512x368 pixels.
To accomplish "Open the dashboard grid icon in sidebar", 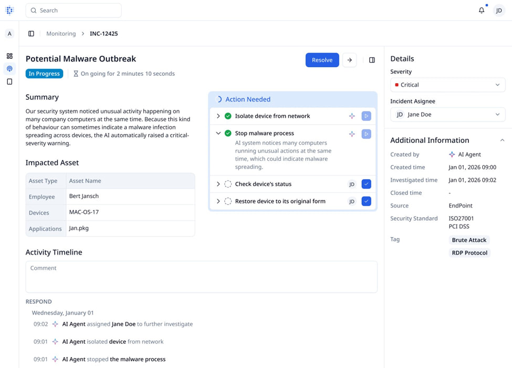I will [x=9, y=56].
